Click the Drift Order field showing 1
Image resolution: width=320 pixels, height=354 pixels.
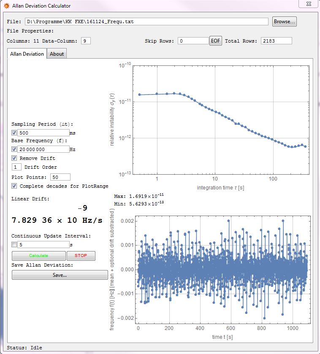(x=16, y=167)
